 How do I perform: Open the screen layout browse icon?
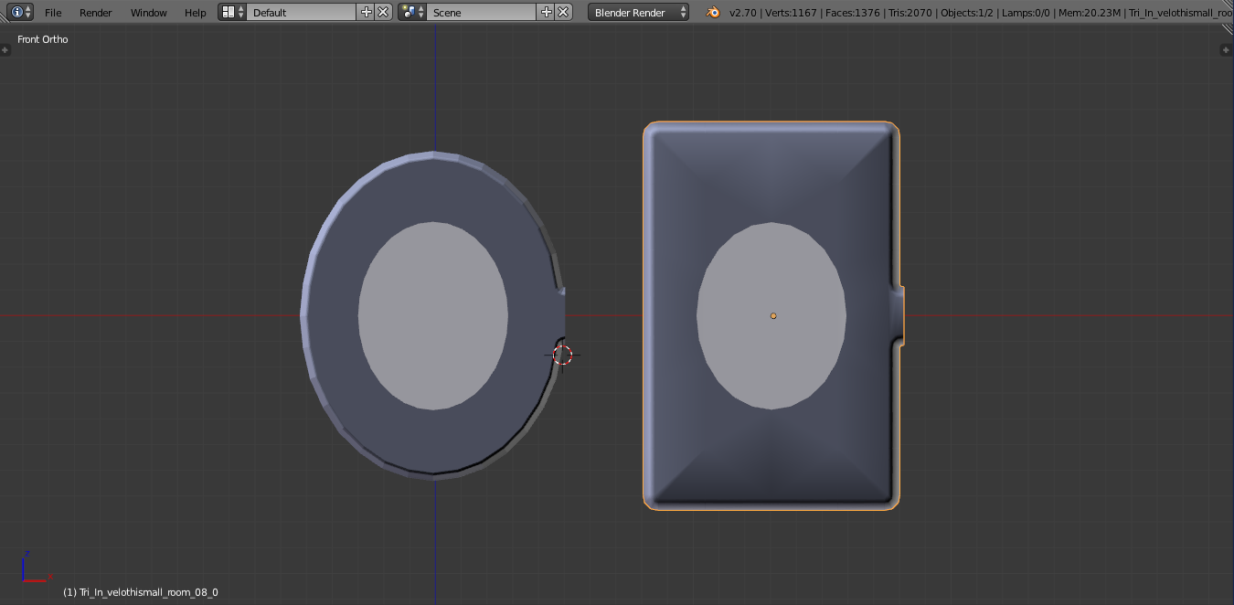[x=232, y=12]
